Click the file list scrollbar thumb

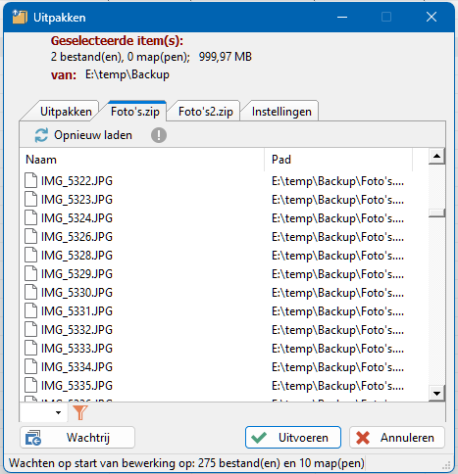(x=436, y=213)
